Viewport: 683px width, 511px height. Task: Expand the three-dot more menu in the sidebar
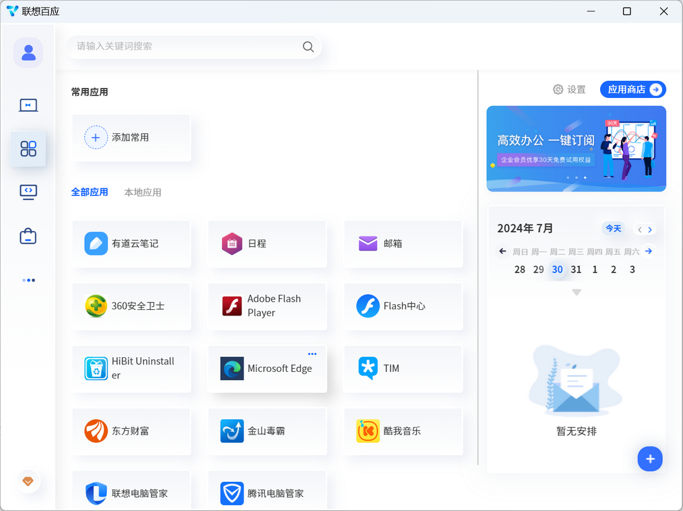28,280
